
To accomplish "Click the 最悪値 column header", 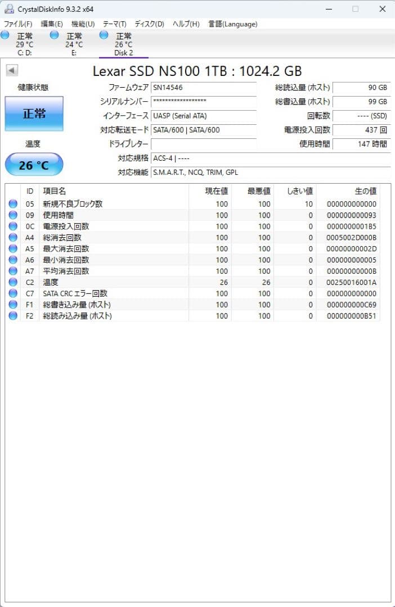I will click(252, 191).
